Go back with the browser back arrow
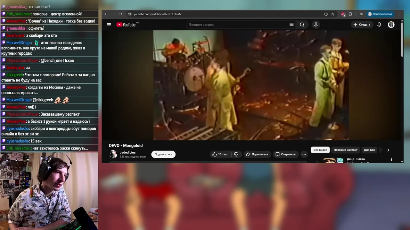 (x=106, y=14)
